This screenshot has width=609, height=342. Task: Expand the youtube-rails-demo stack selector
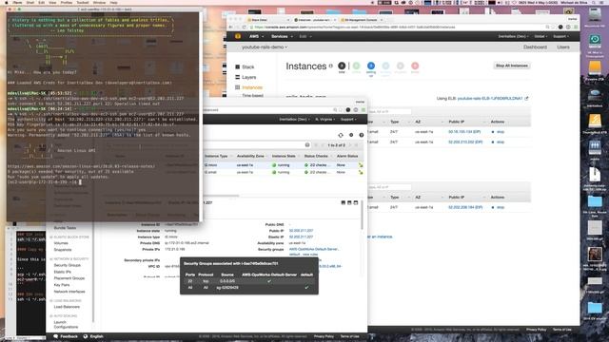(x=265, y=47)
